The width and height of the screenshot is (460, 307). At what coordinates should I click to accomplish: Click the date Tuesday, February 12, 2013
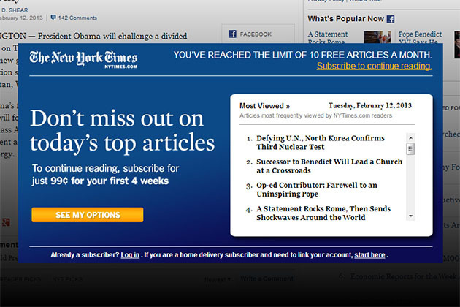[x=370, y=105]
